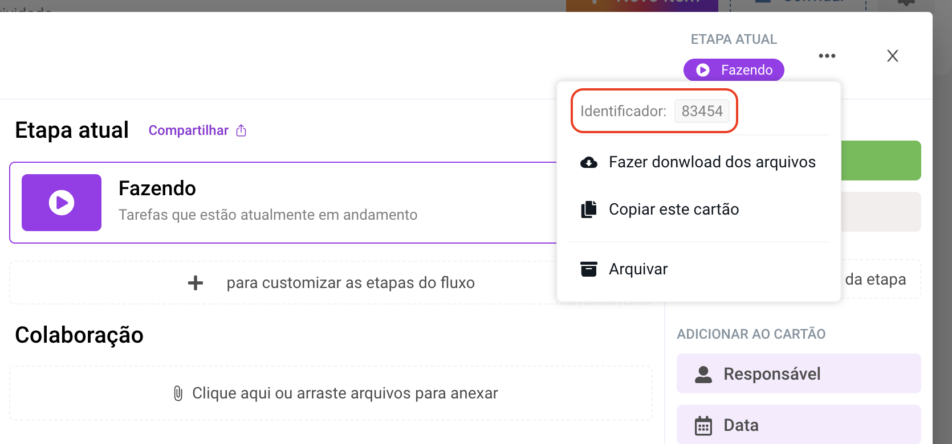Close the card dialog with X
Screen dimensions: 952x444
click(892, 56)
